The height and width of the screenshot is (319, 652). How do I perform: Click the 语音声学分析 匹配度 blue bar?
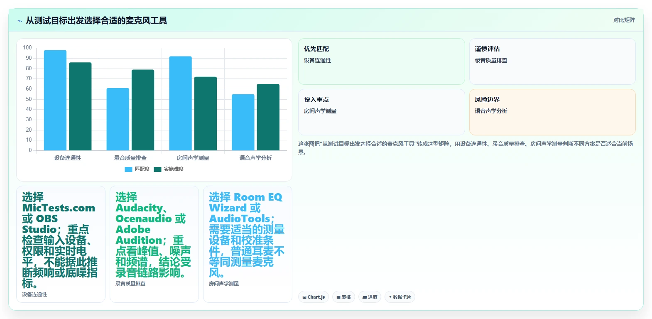pos(243,122)
